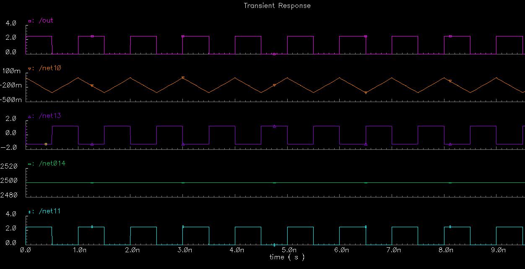
Task: Click the Transient Response plot title
Action: (x=277, y=6)
